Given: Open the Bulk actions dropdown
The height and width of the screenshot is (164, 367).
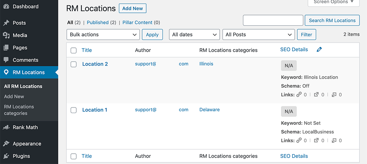Looking at the screenshot, I should click(103, 35).
